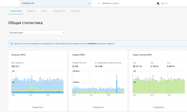
Task: Click the green Коды ответов bar chart
Action: coord(159,85)
